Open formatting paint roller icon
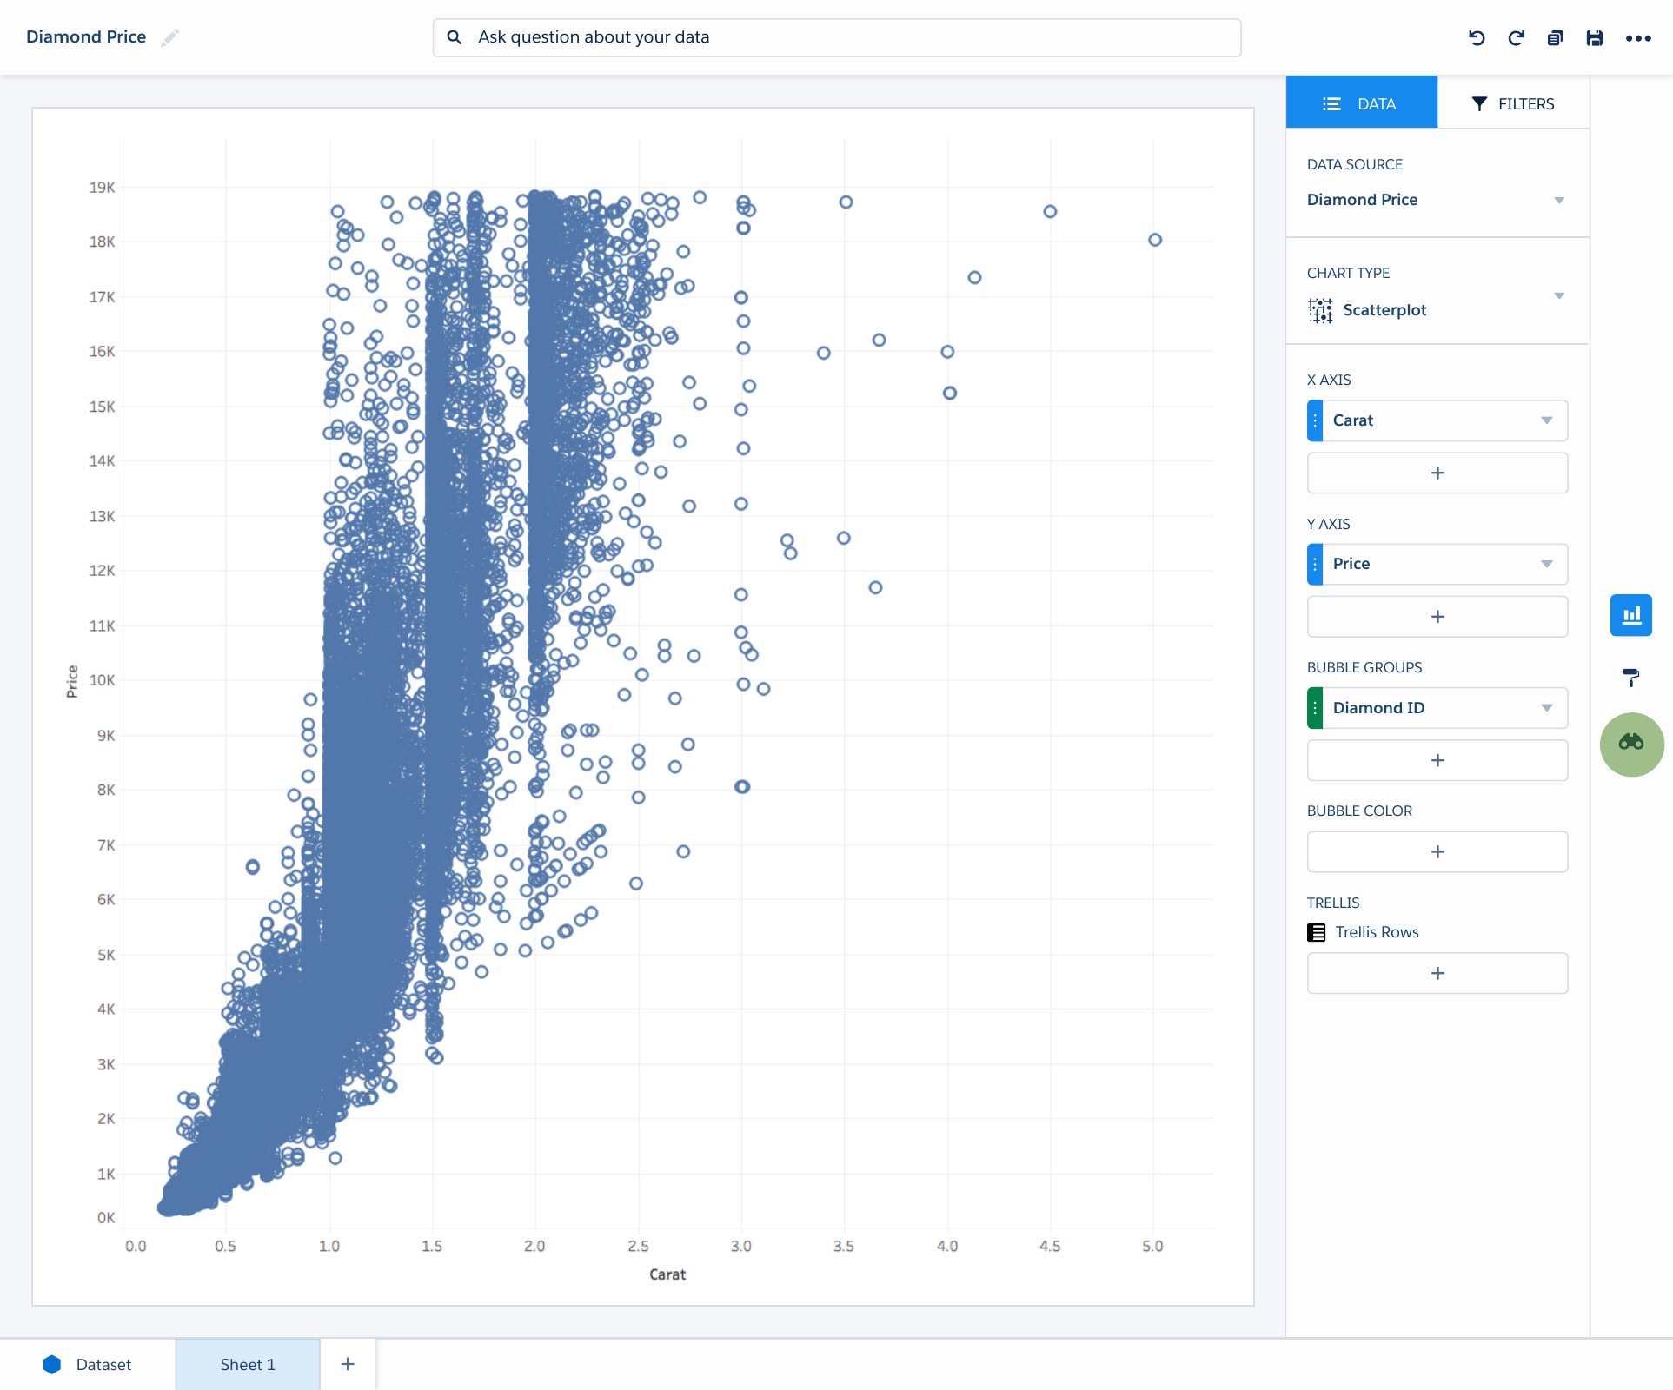 pos(1631,677)
